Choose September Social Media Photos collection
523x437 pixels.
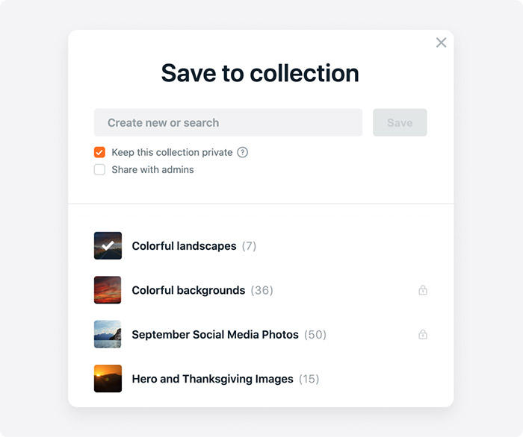click(215, 335)
